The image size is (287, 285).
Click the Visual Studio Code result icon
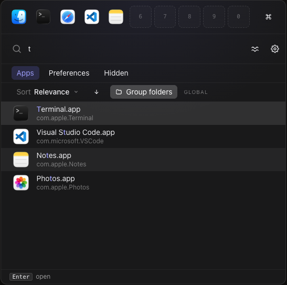tap(21, 136)
